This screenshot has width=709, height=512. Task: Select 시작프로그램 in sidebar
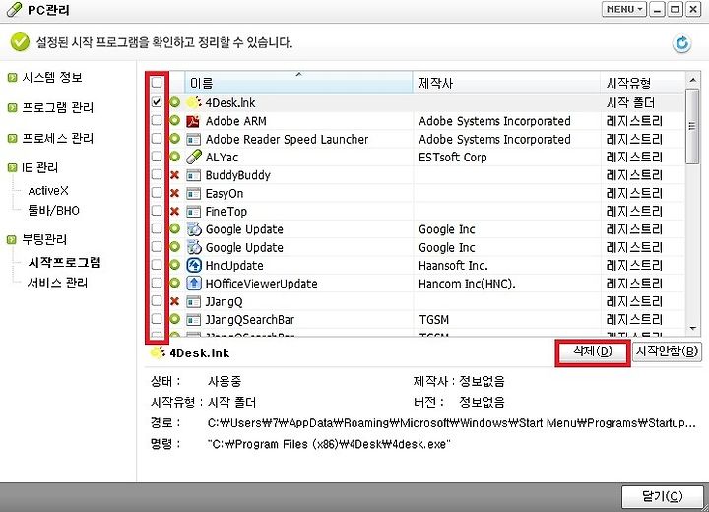click(64, 262)
